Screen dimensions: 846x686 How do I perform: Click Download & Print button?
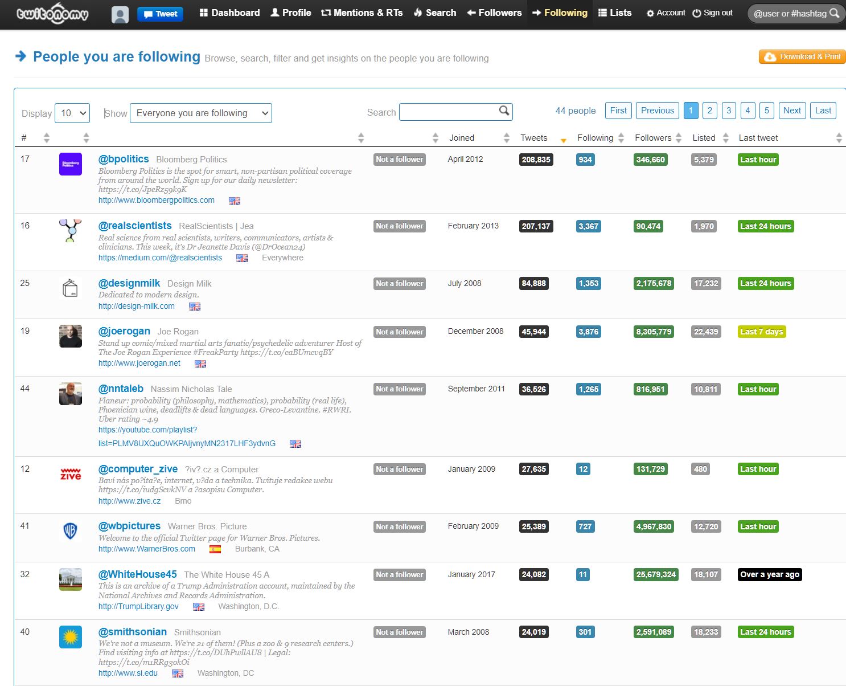tap(802, 56)
